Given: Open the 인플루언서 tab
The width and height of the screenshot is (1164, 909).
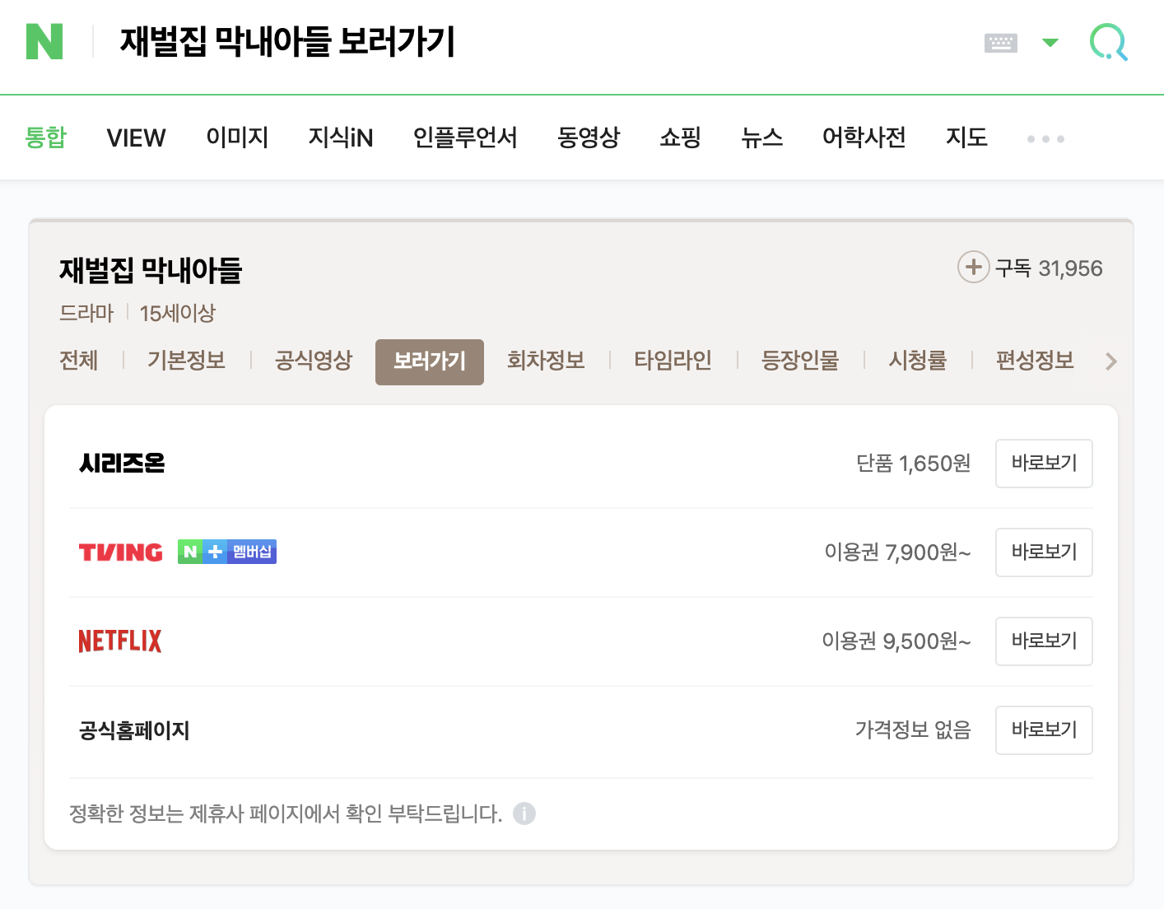Looking at the screenshot, I should (x=465, y=137).
